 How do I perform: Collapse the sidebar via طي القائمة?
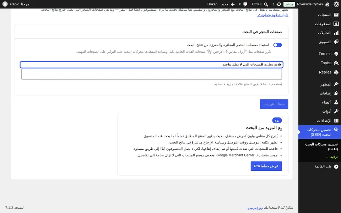320,166
